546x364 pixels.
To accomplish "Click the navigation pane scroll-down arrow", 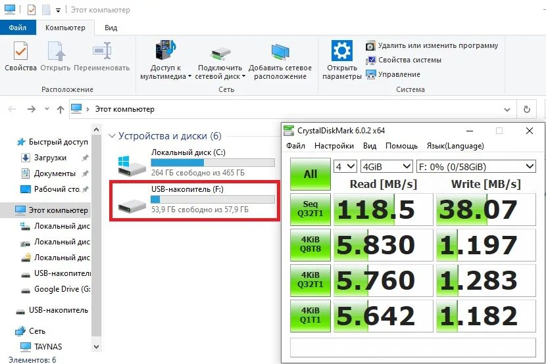I will click(x=97, y=347).
